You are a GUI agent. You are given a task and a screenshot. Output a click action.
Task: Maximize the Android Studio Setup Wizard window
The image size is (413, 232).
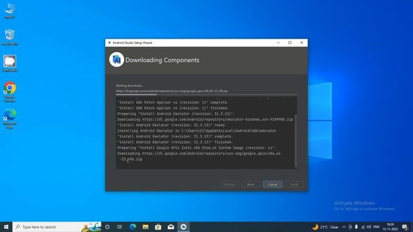pos(290,43)
